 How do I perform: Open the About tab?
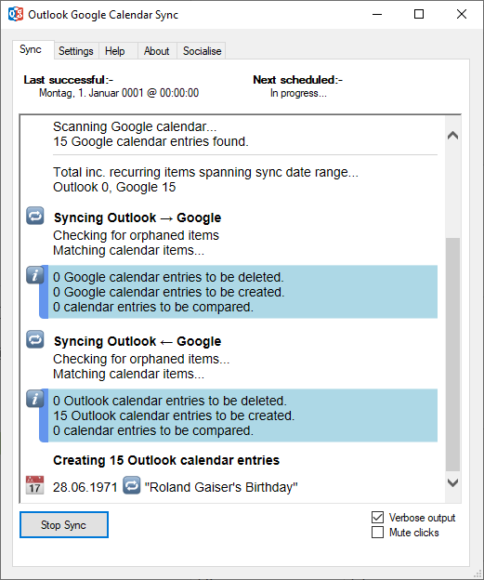pyautogui.click(x=156, y=51)
